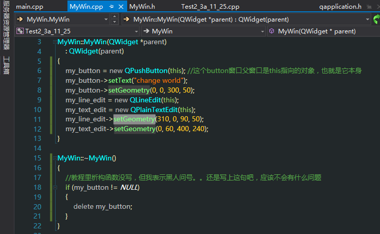Expand the MyWin::MyWin(QWidget *parent) function dropdown arrow
Image resolution: width=380 pixels, height=234 pixels.
[x=368, y=20]
